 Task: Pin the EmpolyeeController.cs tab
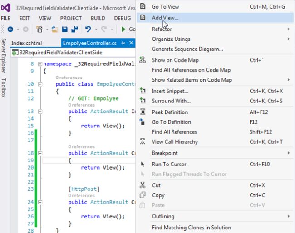[x=123, y=43]
